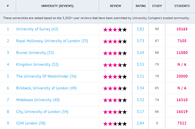Click study score 86 for City
Viewport: 195px width, 129px height.
pos(157,112)
